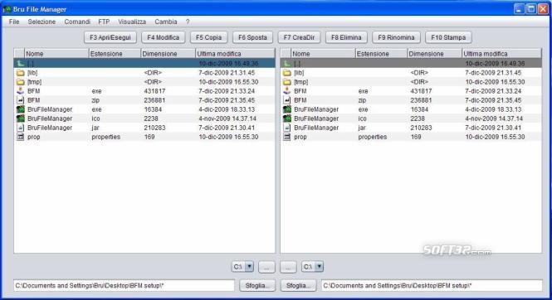552x300 pixels.
Task: Click the right Sfoglia... button
Action: (298, 286)
